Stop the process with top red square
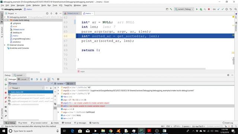 (x=209, y=9)
